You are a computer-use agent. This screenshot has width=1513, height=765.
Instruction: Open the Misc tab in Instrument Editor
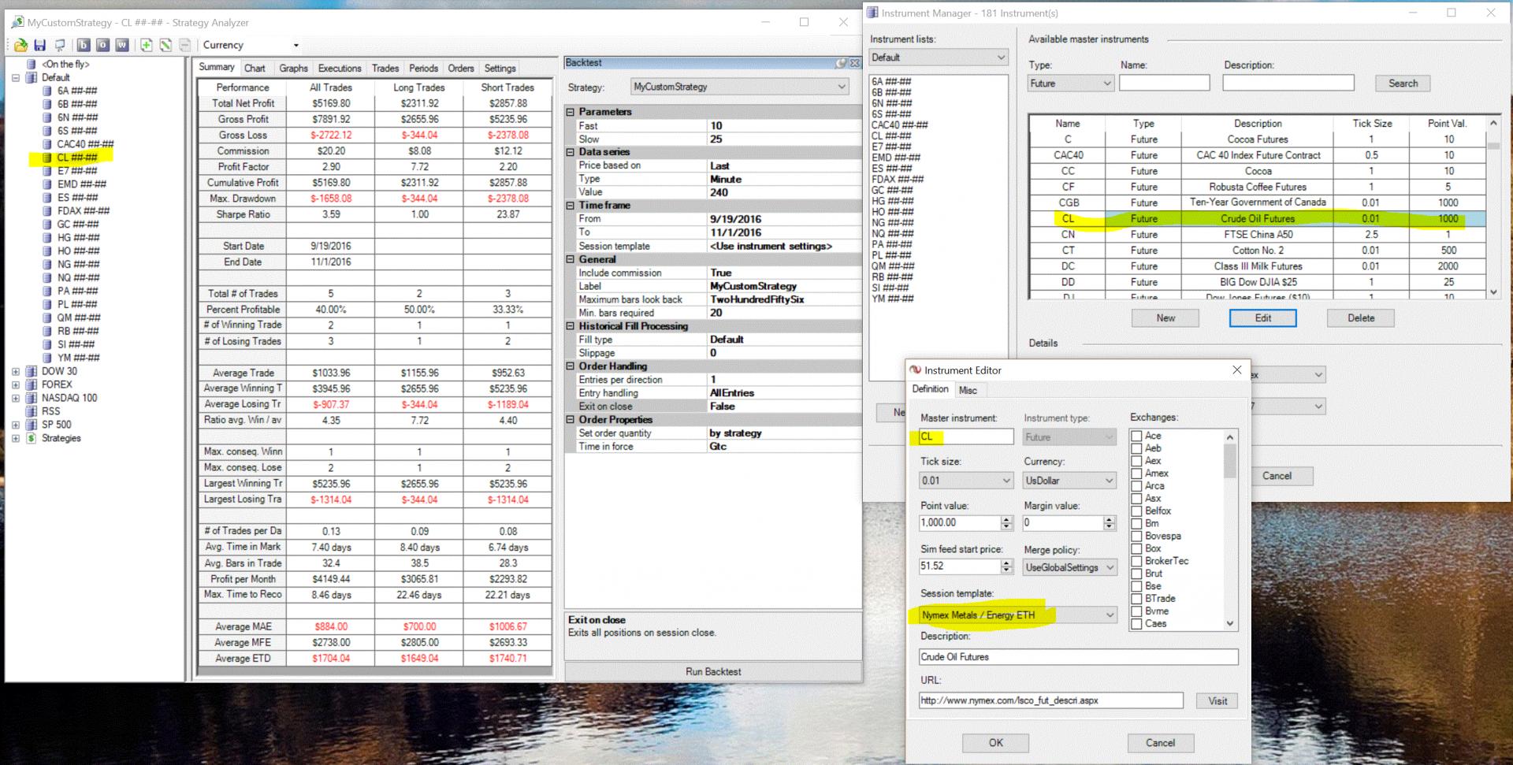point(968,391)
